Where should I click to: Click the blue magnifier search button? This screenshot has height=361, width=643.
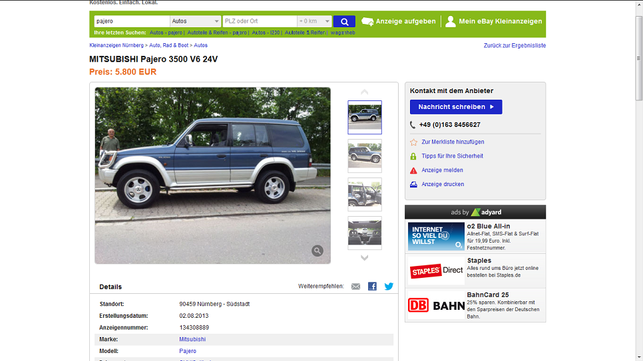coord(344,21)
